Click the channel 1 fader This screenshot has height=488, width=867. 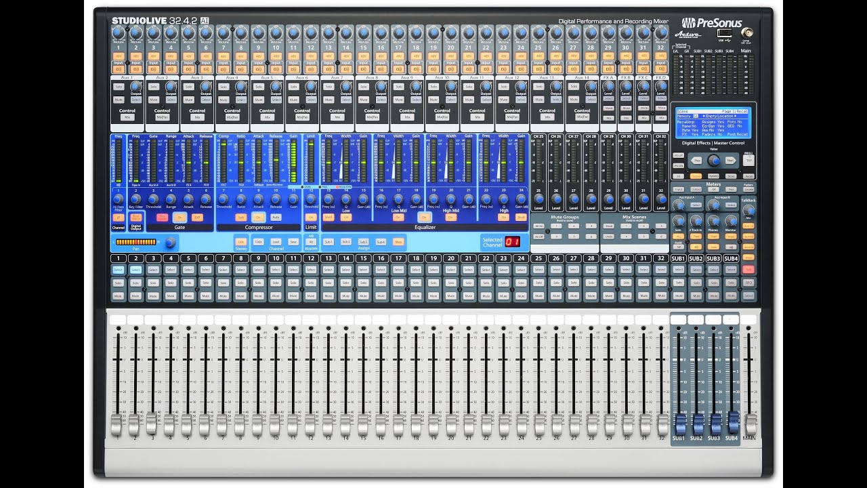(117, 424)
